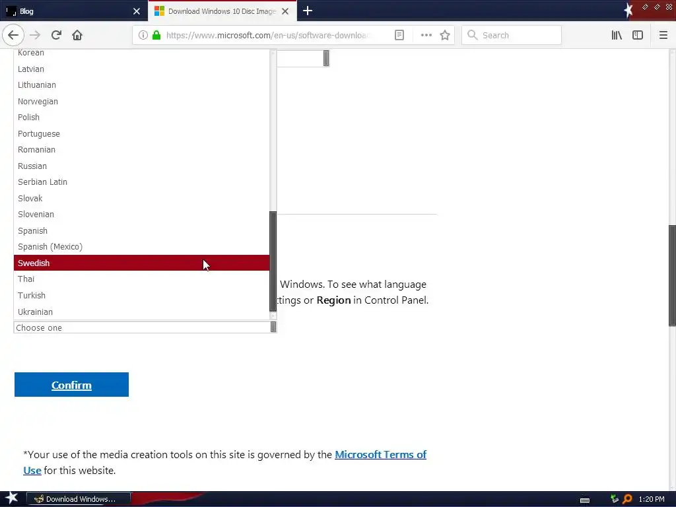Switch to the Blog tab
The image size is (676, 507).
74,11
